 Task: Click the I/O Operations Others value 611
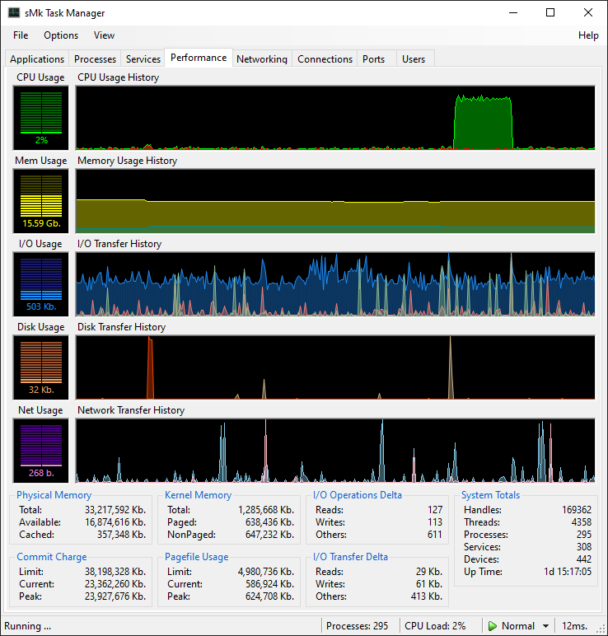point(435,535)
